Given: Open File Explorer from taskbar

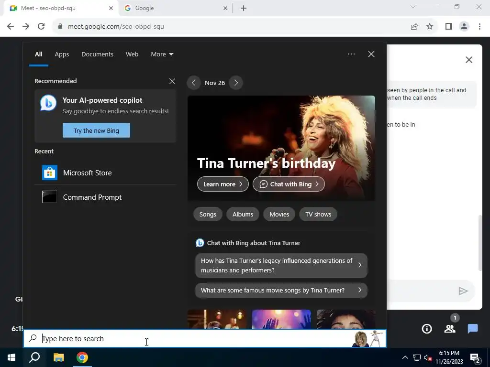Looking at the screenshot, I should click(58, 357).
